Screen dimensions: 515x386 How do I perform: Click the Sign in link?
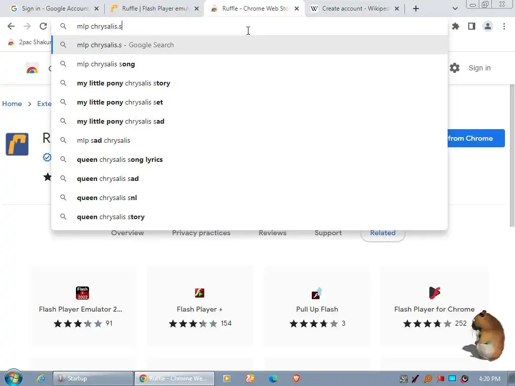click(x=479, y=68)
